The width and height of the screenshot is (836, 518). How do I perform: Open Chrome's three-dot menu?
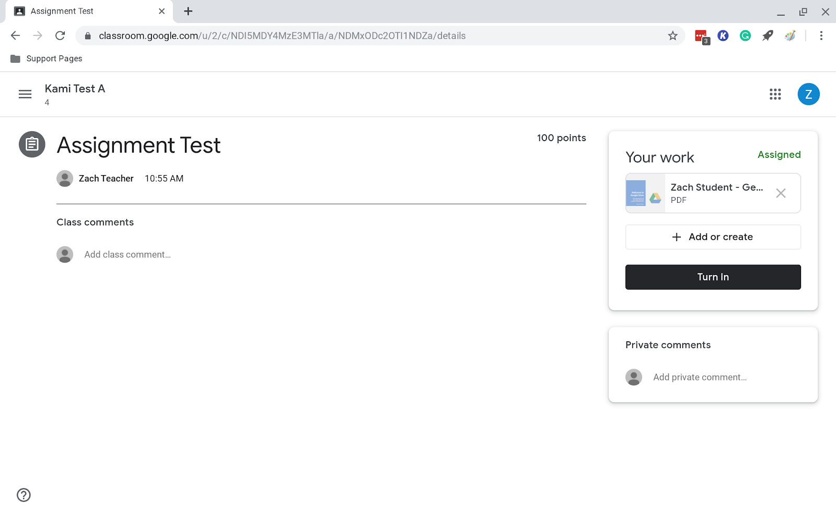click(821, 36)
